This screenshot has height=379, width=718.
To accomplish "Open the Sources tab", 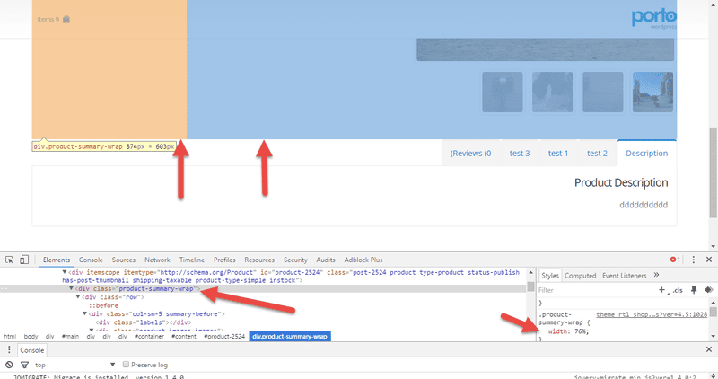I will point(124,260).
